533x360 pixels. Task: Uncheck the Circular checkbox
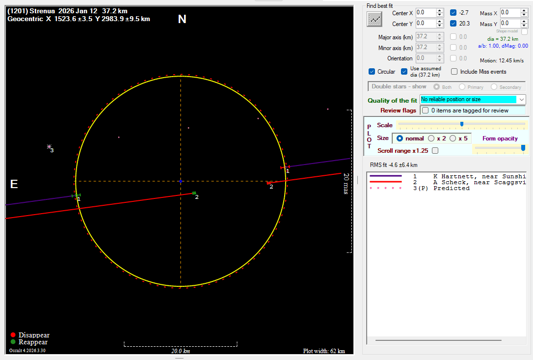(x=372, y=72)
